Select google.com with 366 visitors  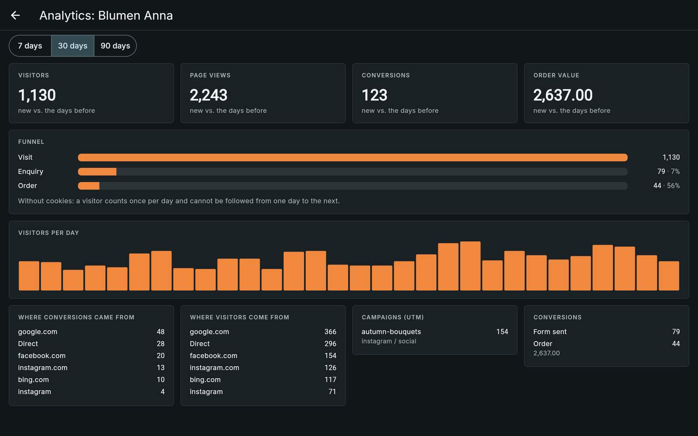263,332
